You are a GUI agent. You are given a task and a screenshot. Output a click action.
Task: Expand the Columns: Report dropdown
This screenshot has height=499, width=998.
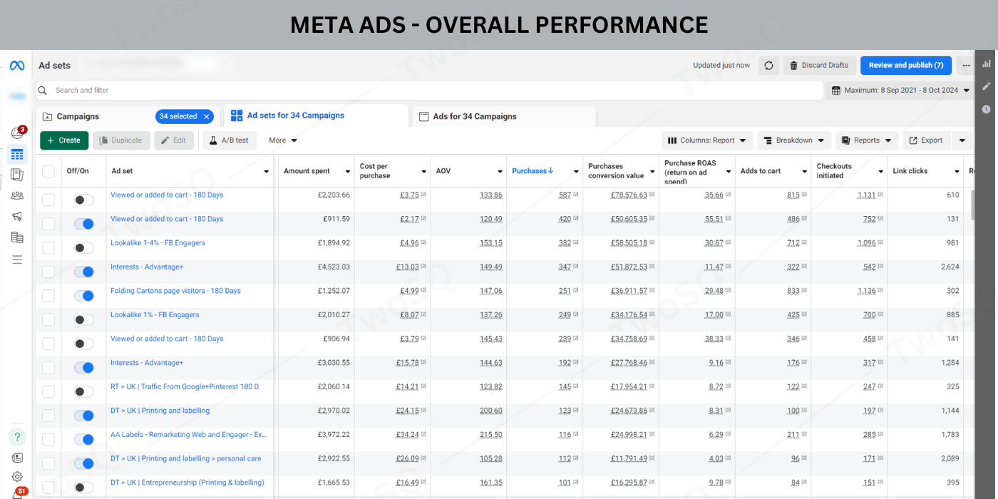706,140
